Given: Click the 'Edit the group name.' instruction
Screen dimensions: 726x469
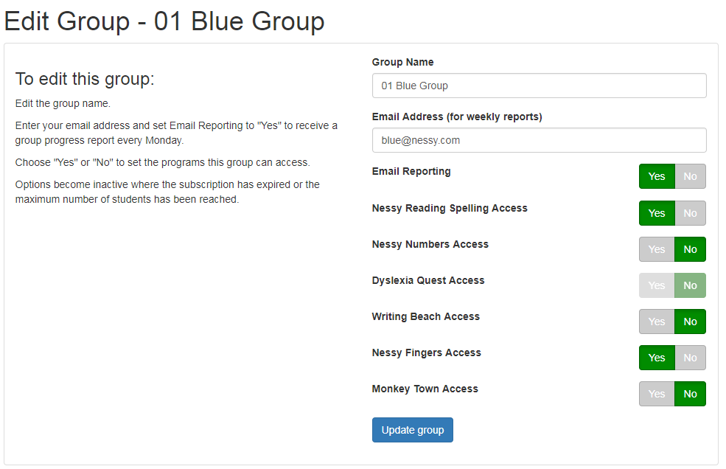Looking at the screenshot, I should click(63, 103).
